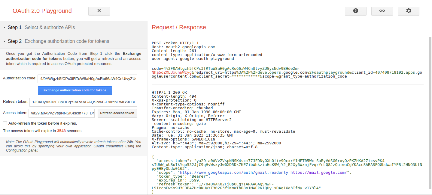Image resolution: width=432 pixels, height=195 pixels.
Task: Focus the Refresh token text field
Action: tap(83, 102)
